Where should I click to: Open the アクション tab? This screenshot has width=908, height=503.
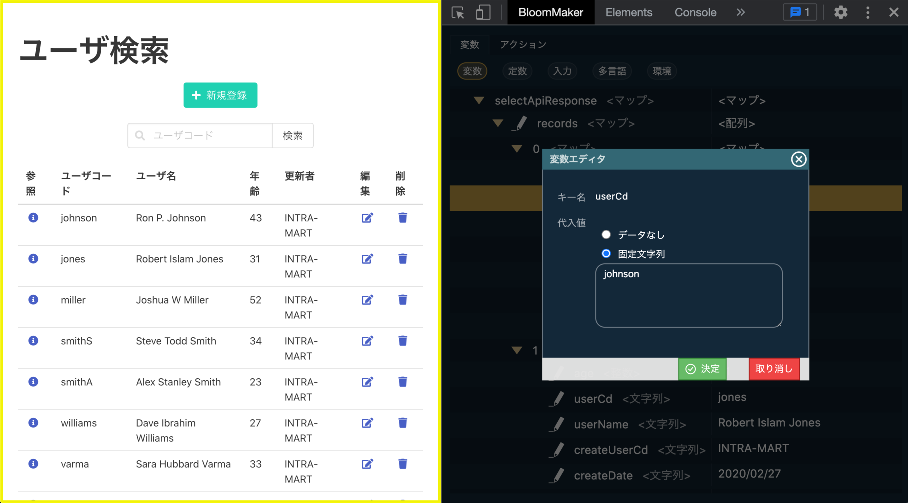tap(523, 45)
